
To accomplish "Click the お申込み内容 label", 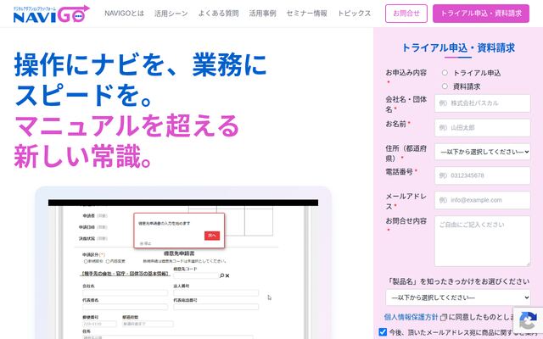I will [406, 73].
